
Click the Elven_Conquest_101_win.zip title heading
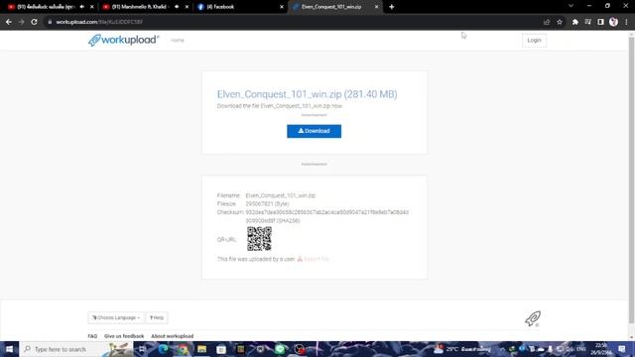click(307, 94)
